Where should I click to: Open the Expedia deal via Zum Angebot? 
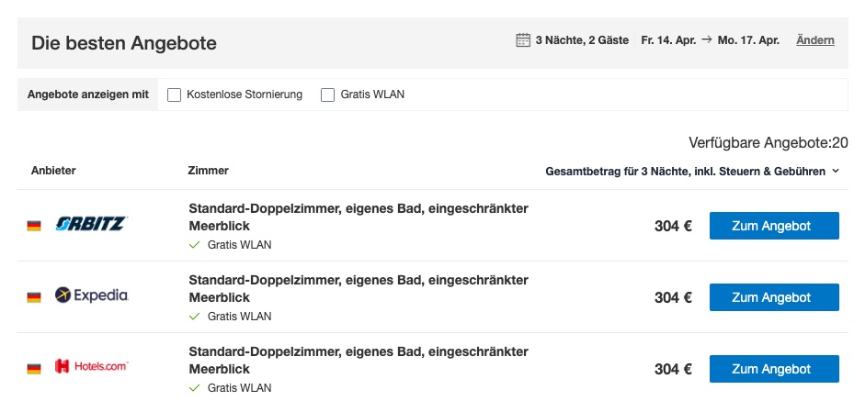click(774, 297)
